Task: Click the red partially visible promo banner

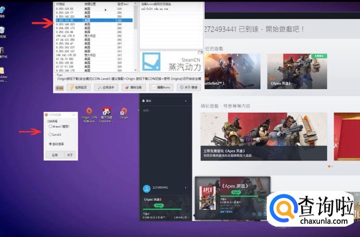Action: [346, 136]
